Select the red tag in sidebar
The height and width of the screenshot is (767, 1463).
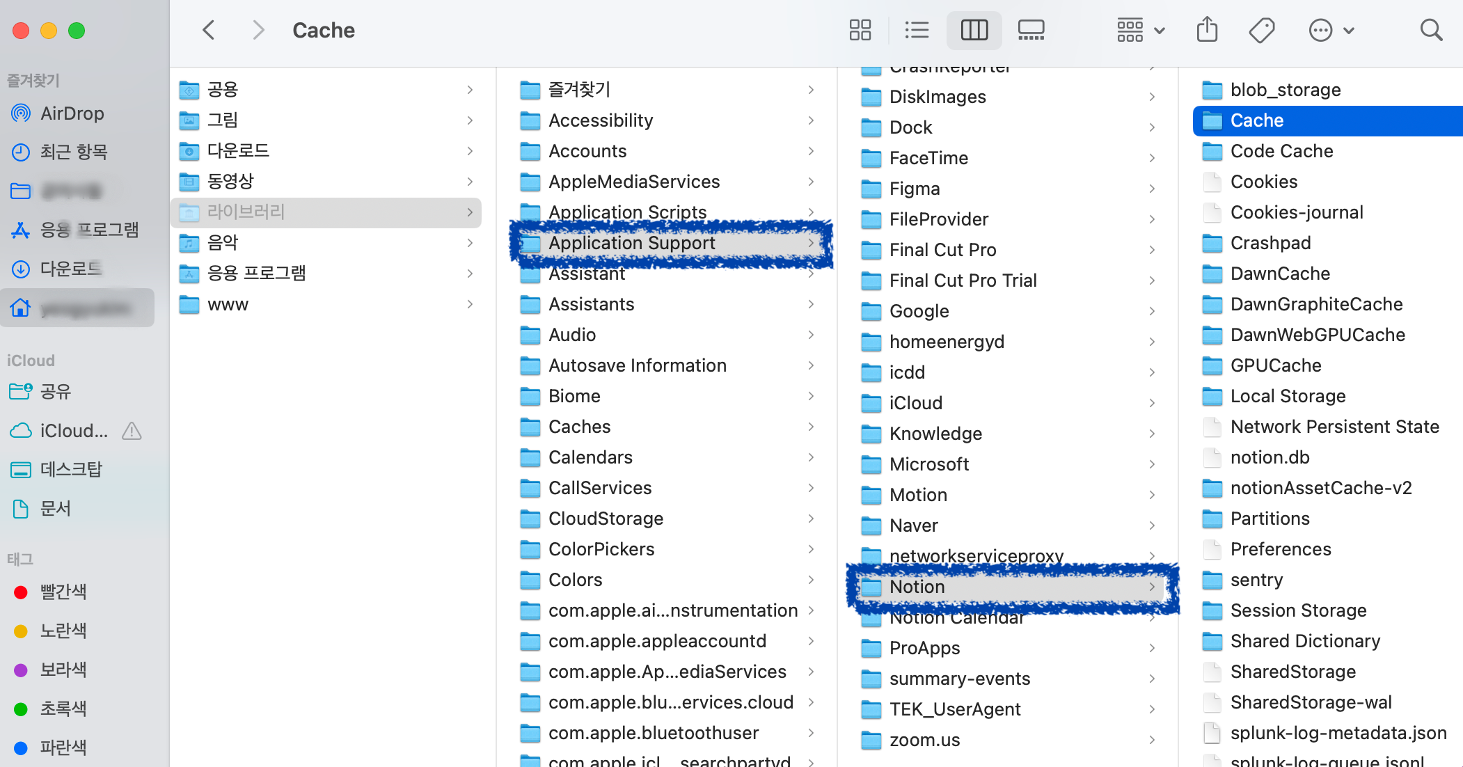click(63, 592)
